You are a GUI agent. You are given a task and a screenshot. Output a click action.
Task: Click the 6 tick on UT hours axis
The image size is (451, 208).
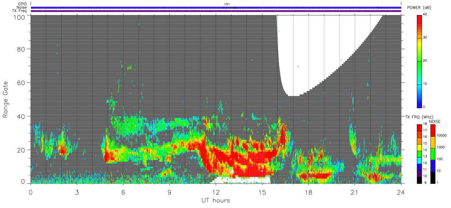tap(123, 192)
